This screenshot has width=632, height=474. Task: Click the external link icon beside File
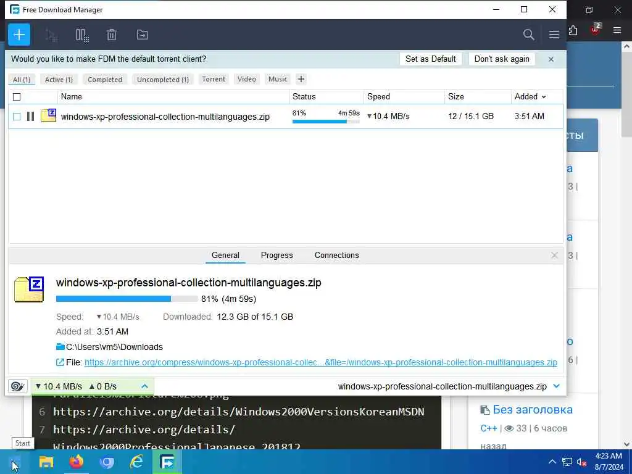coord(60,362)
